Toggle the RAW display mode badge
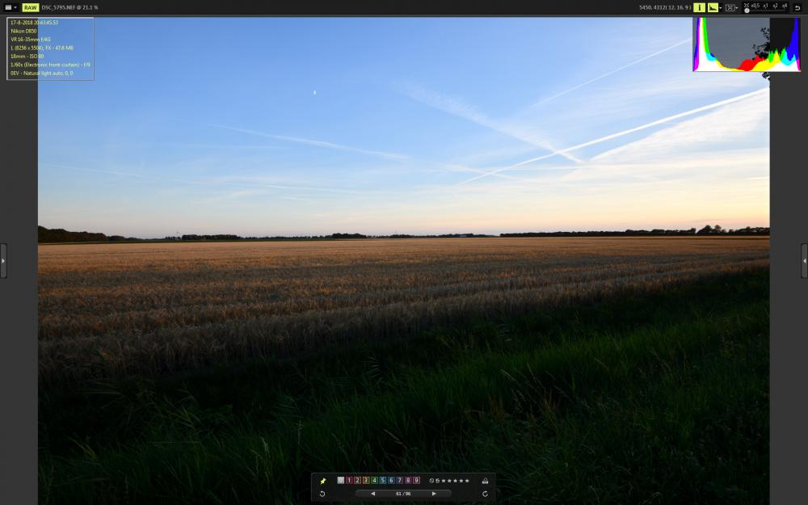The image size is (808, 505). (x=31, y=8)
